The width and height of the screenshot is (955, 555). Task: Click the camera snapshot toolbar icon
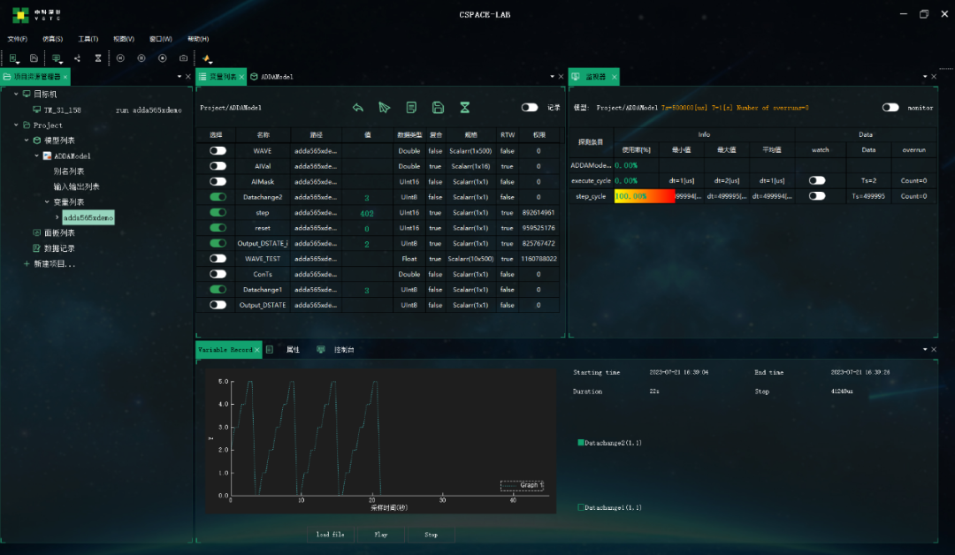coord(183,58)
